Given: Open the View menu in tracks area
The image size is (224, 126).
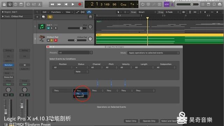Looking at the screenshot, I should tap(69, 12).
